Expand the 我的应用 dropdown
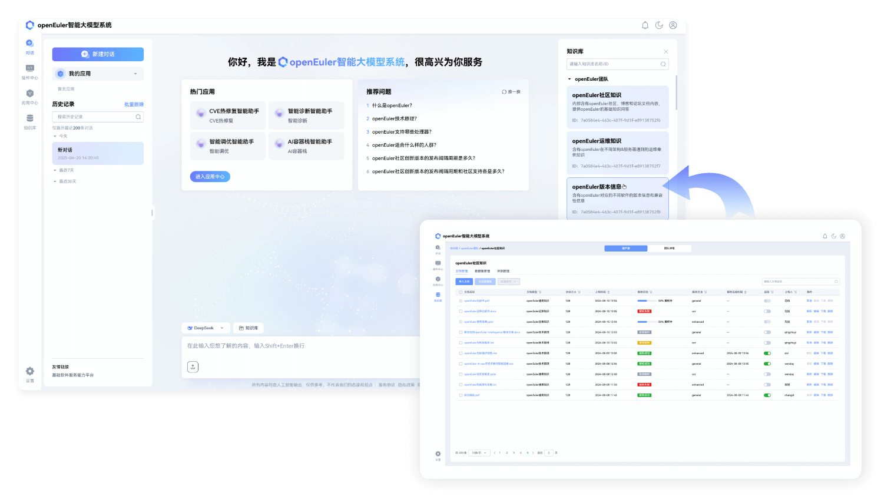 [x=135, y=74]
